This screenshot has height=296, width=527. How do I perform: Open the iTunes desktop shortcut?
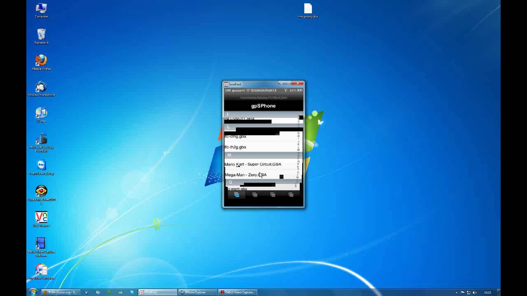tap(41, 115)
